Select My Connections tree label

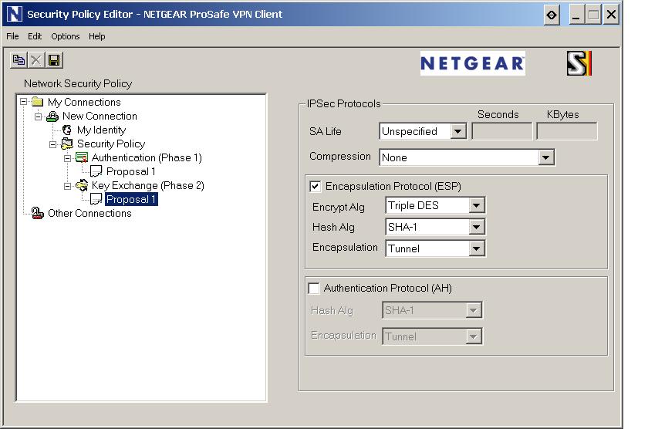coord(84,102)
